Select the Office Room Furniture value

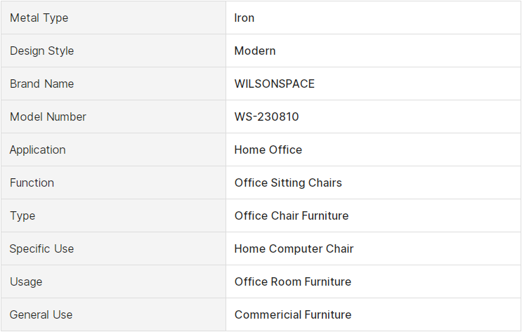pyautogui.click(x=293, y=281)
